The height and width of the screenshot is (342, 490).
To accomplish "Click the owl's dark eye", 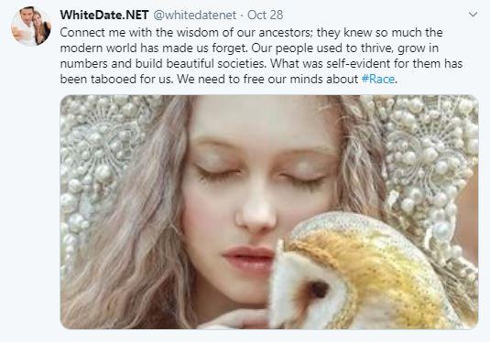I will (319, 290).
